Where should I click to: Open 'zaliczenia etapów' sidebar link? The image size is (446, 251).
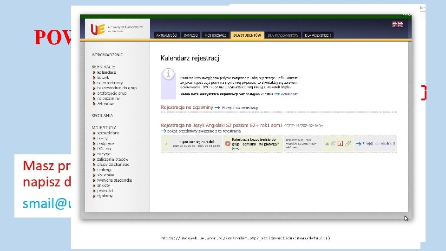[x=112, y=159]
